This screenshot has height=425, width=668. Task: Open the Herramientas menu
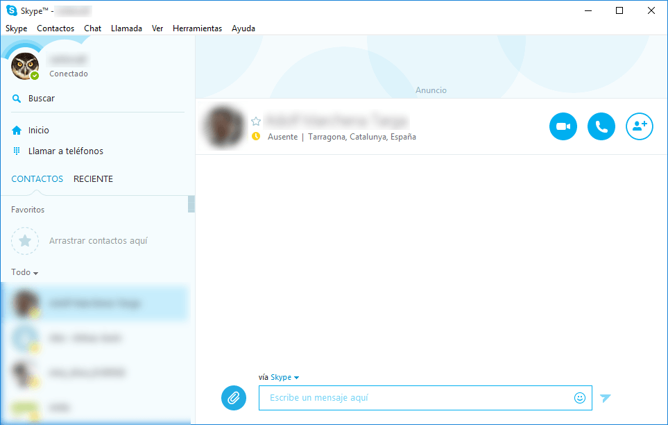pos(197,28)
